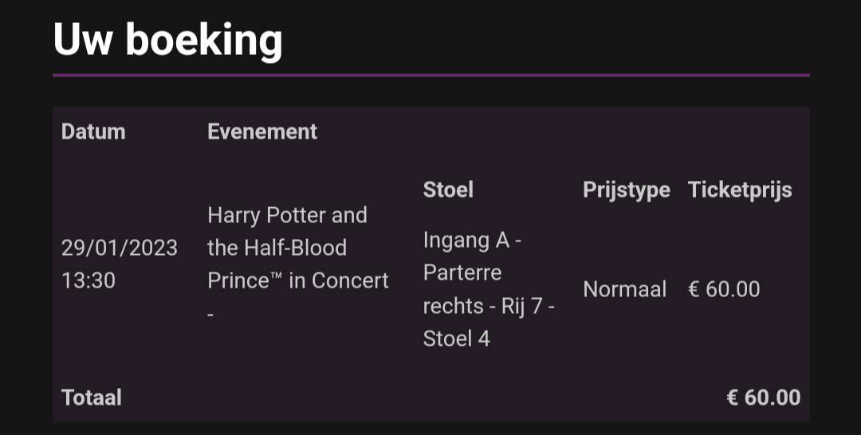The height and width of the screenshot is (435, 861).
Task: Click the booking date 29/01/2023
Action: pyautogui.click(x=119, y=248)
